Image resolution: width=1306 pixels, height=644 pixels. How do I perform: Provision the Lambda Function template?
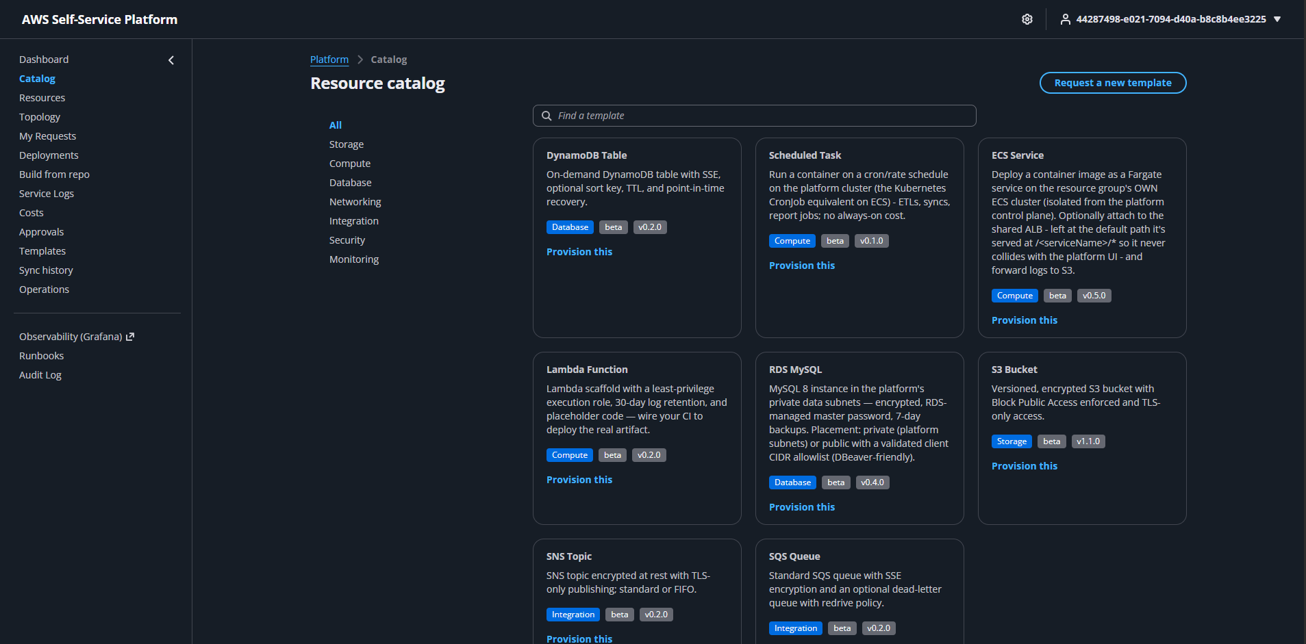[x=579, y=480]
